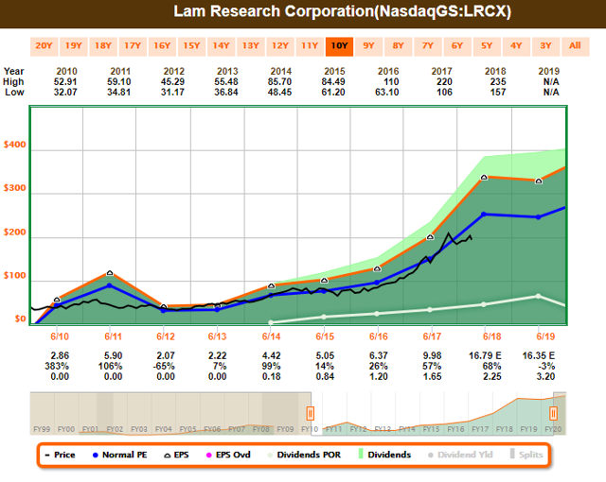This screenshot has height=482, width=606.
Task: Switch to the 18Y range
Action: pos(103,46)
